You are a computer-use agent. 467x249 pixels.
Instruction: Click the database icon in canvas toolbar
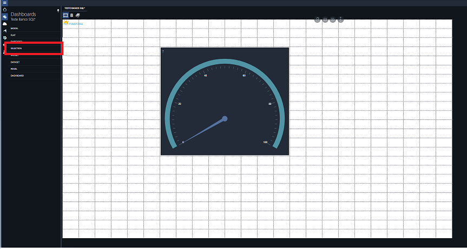point(71,15)
